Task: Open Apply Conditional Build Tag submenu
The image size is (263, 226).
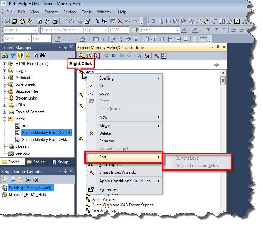Action: click(x=124, y=181)
